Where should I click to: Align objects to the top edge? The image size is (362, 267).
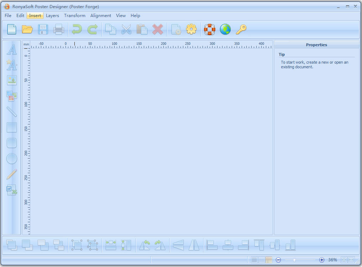(259, 245)
